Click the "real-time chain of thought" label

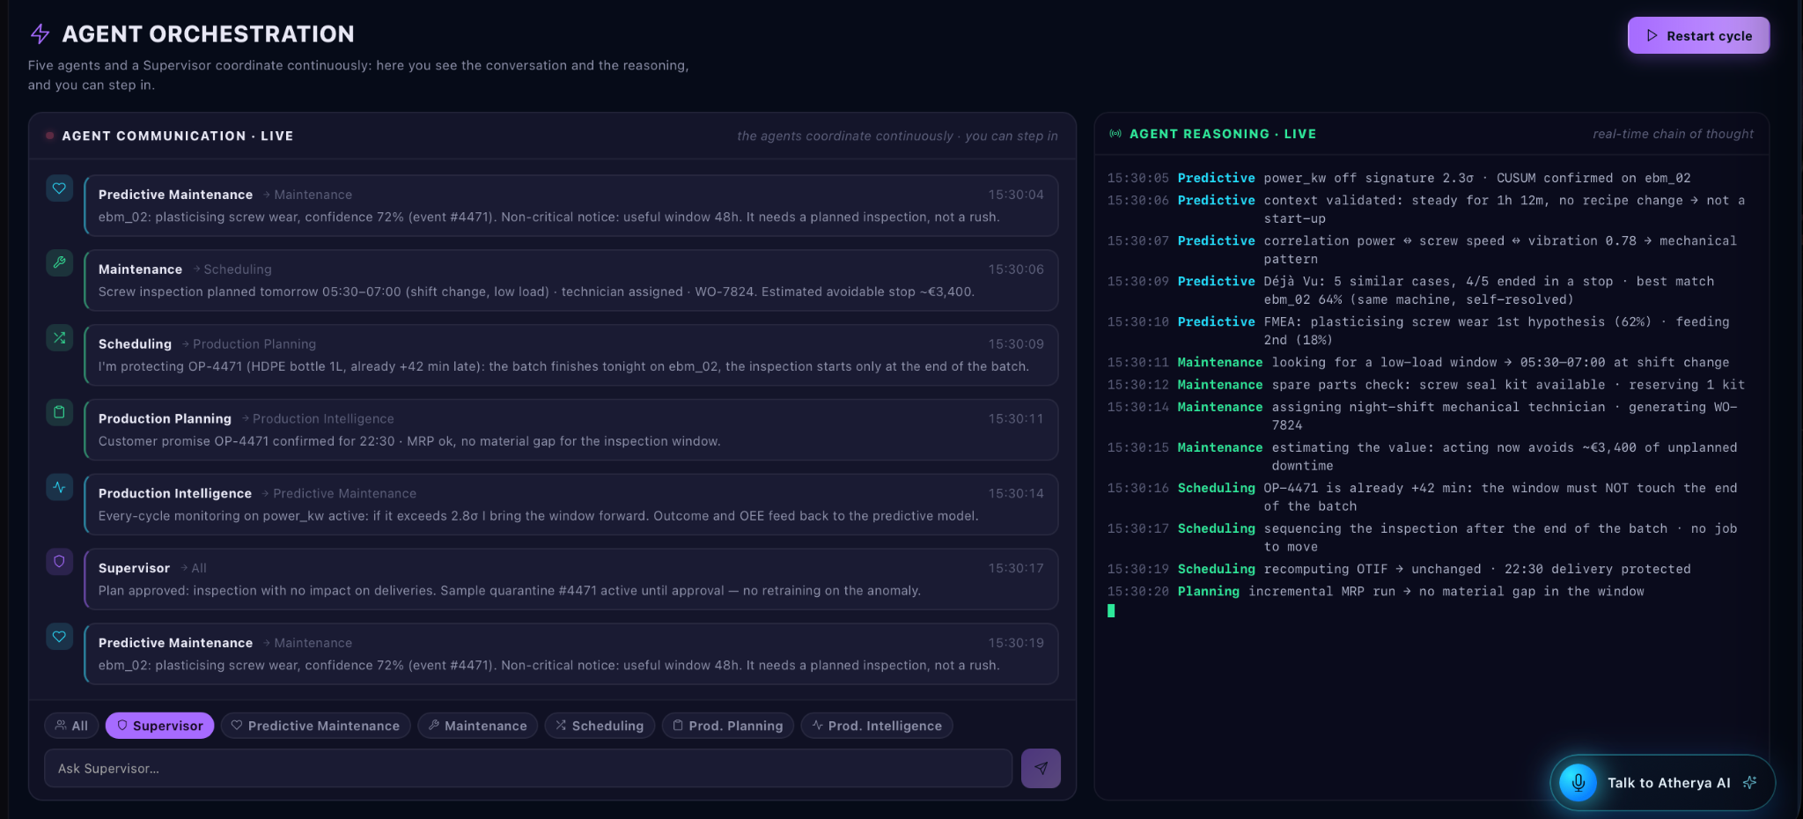click(1673, 134)
